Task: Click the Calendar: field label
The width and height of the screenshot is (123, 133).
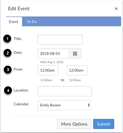Action: (22, 104)
